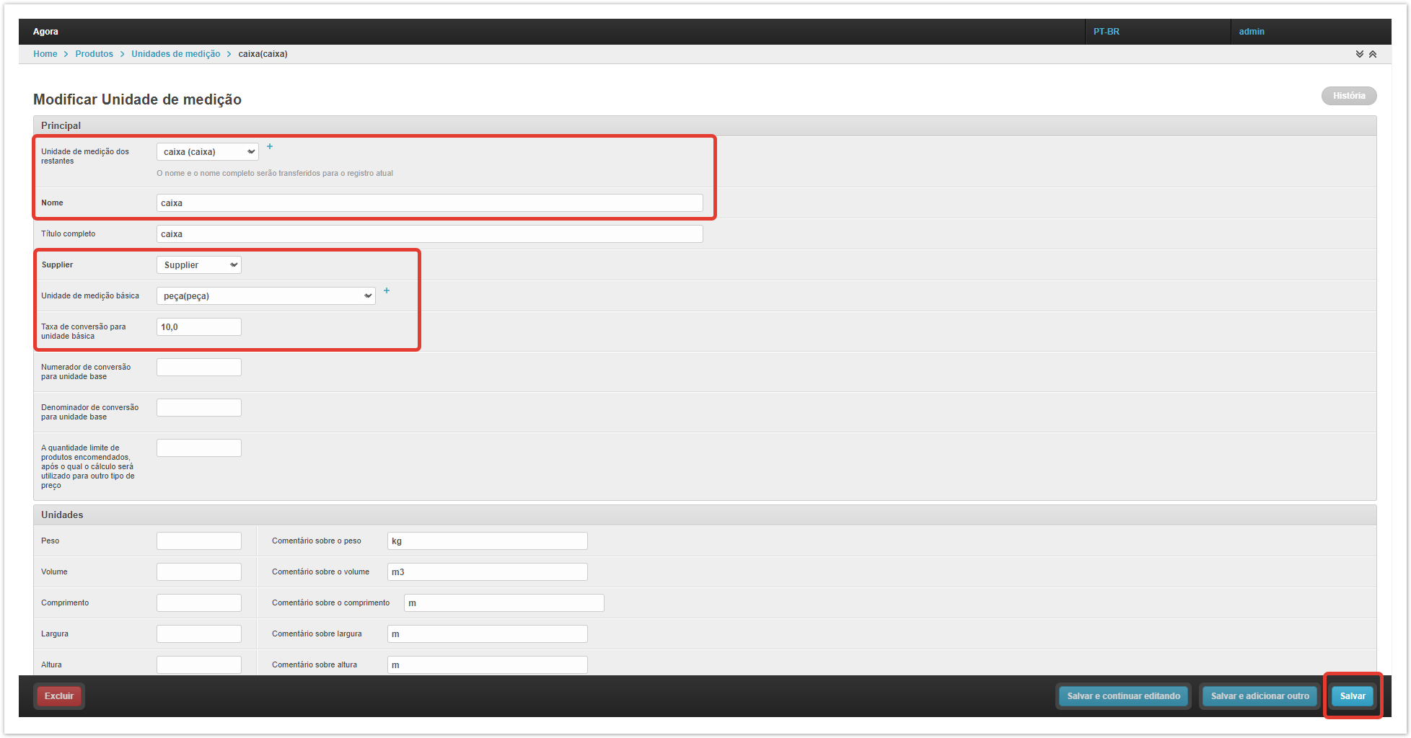Click plus icon next to basic unit dropdown

(387, 290)
